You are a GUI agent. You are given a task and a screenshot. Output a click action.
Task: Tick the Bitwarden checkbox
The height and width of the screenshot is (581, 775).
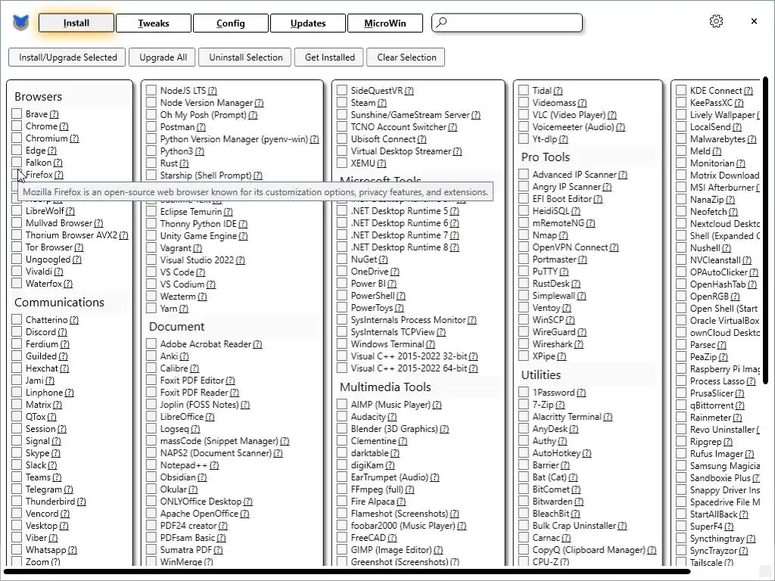(524, 501)
